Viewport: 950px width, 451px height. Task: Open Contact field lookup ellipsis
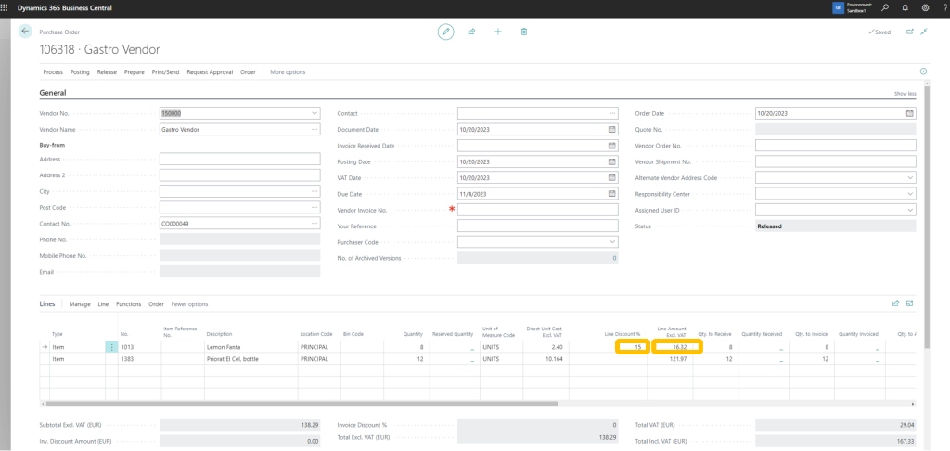pos(612,113)
